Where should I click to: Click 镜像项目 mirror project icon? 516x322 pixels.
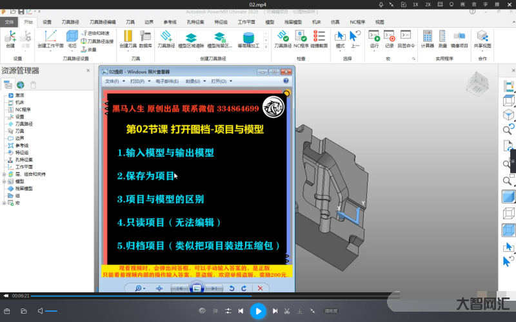459,38
